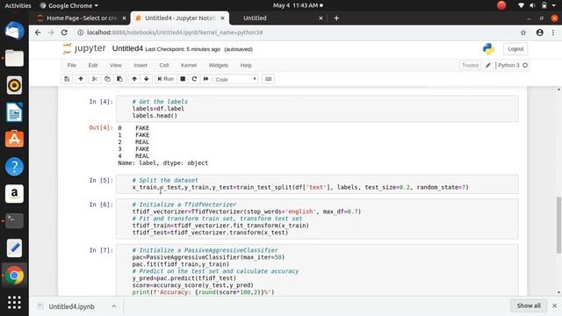Click the kernel idle circle indicator
The image size is (562, 316).
[525, 65]
